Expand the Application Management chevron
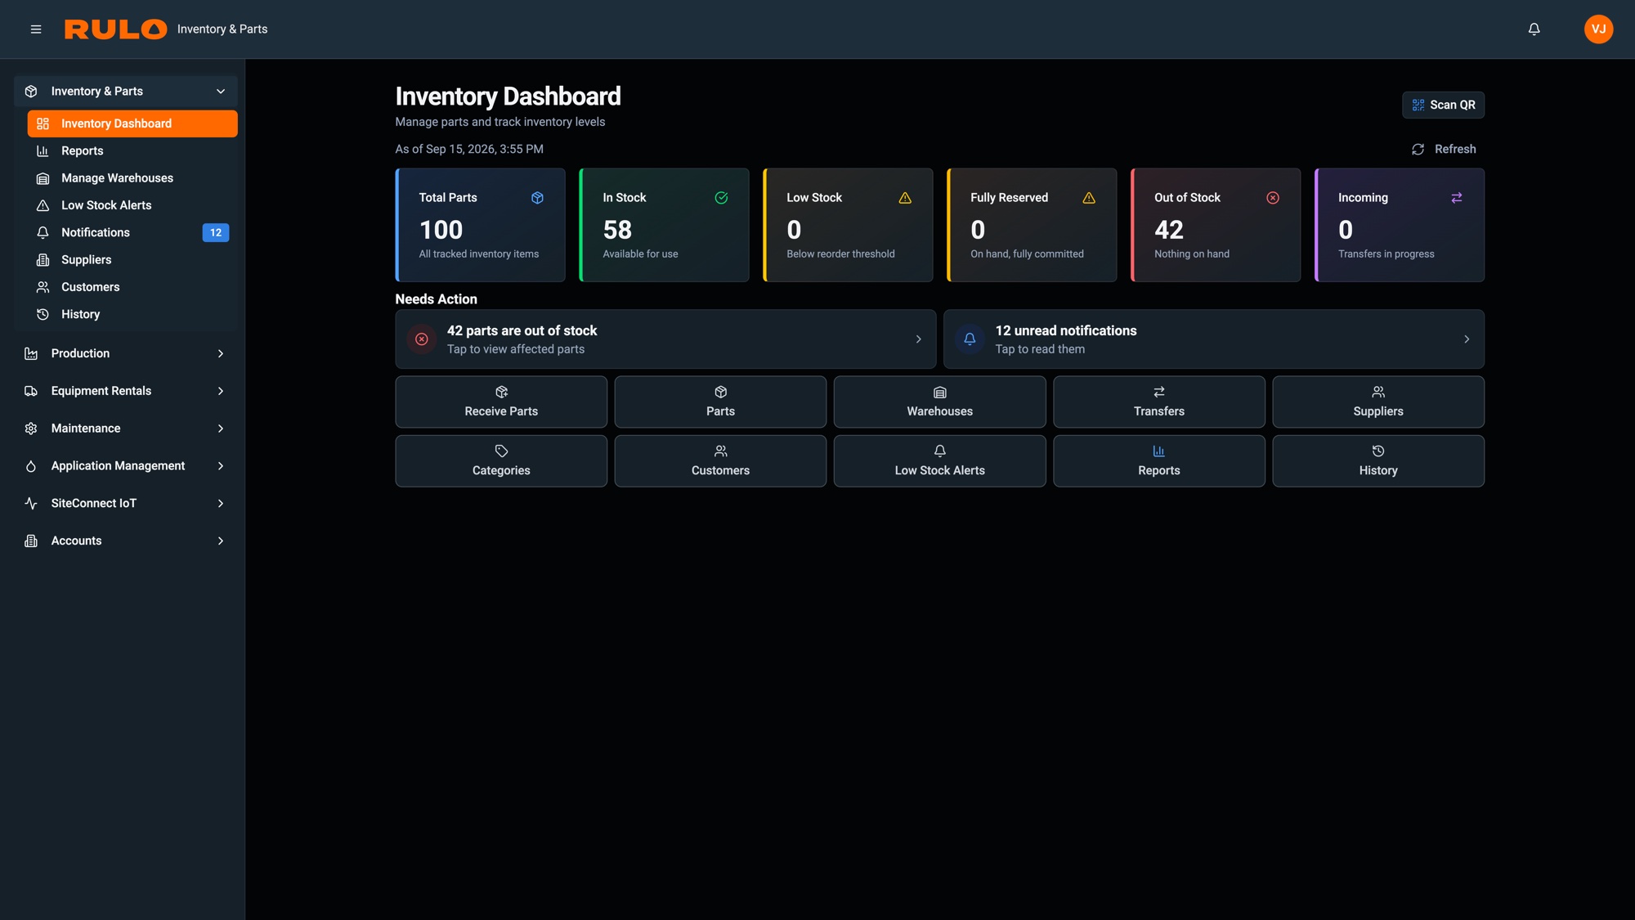The image size is (1635, 920). pos(221,466)
